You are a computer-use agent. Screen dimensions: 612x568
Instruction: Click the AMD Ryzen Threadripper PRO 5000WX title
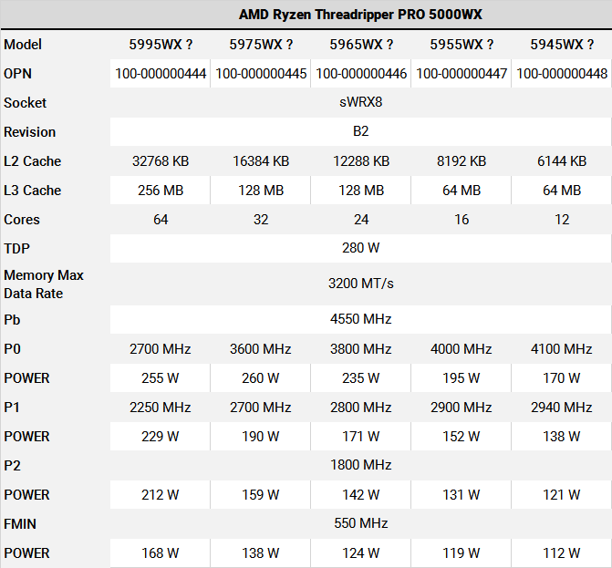click(360, 15)
